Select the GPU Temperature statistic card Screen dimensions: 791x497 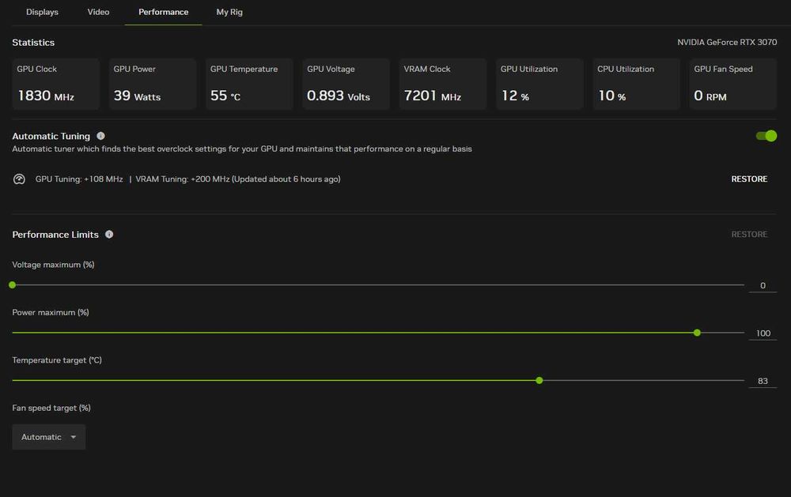point(249,84)
